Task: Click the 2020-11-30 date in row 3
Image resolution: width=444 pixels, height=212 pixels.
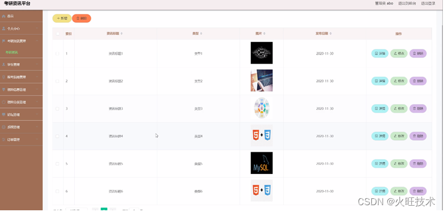Action: tap(325, 109)
